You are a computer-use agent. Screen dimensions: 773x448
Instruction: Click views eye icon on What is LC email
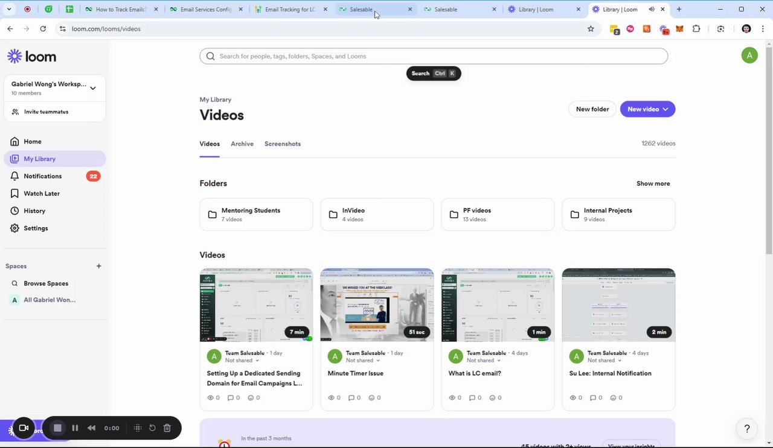(452, 398)
